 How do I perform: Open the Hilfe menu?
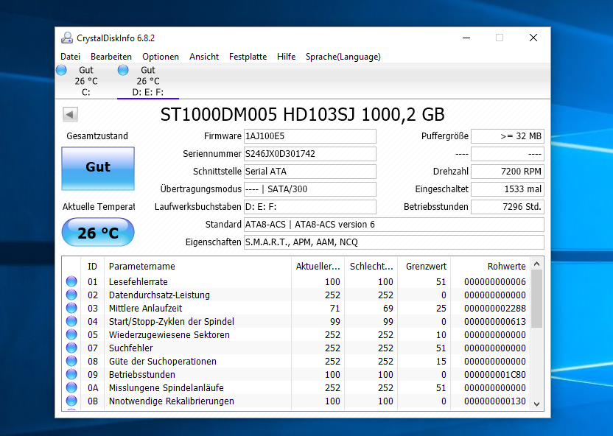tap(286, 57)
